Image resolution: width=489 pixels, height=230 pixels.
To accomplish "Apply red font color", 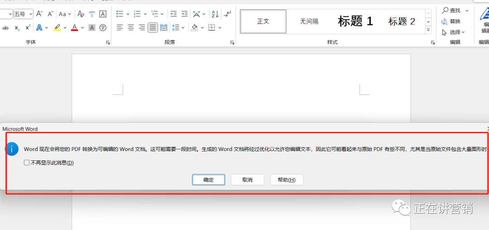I will pyautogui.click(x=74, y=28).
